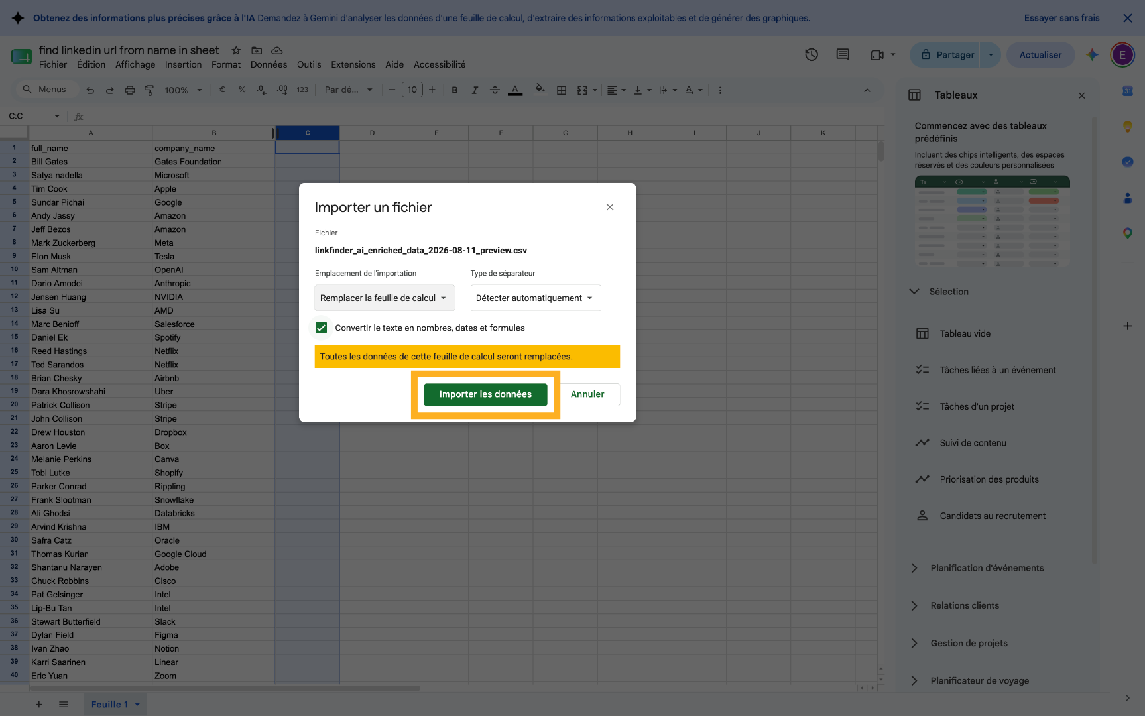Open Gemini sparkle icon in header
The height and width of the screenshot is (716, 1145).
1092,55
